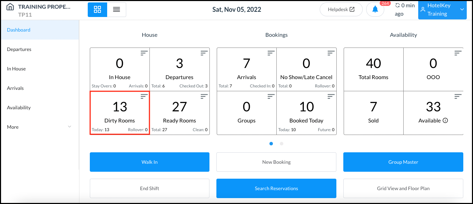Click the info icon next to Available

click(x=446, y=121)
